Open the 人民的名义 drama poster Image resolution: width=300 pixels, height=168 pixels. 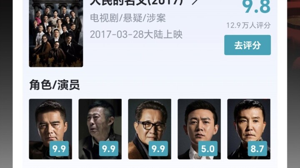[56, 33]
